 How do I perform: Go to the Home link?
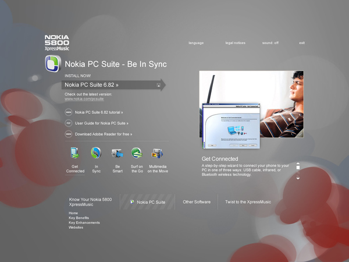[x=73, y=213]
